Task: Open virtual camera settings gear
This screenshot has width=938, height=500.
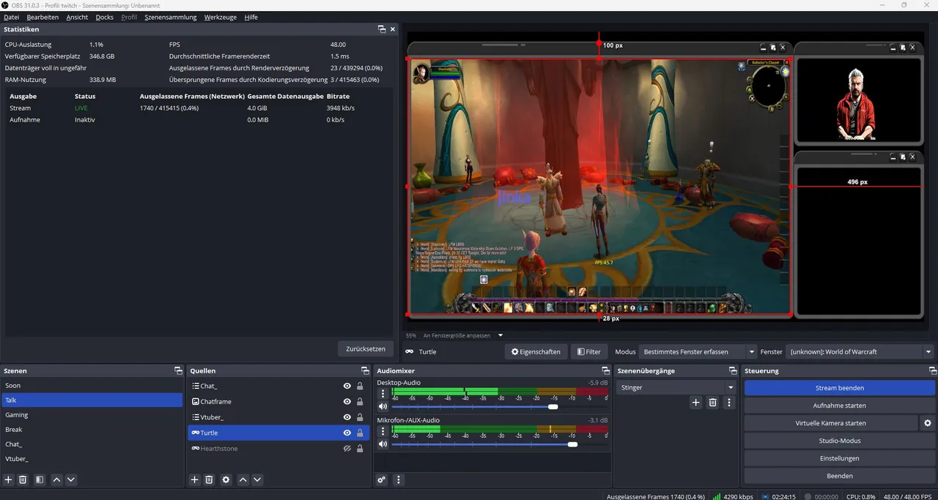Action: click(928, 423)
